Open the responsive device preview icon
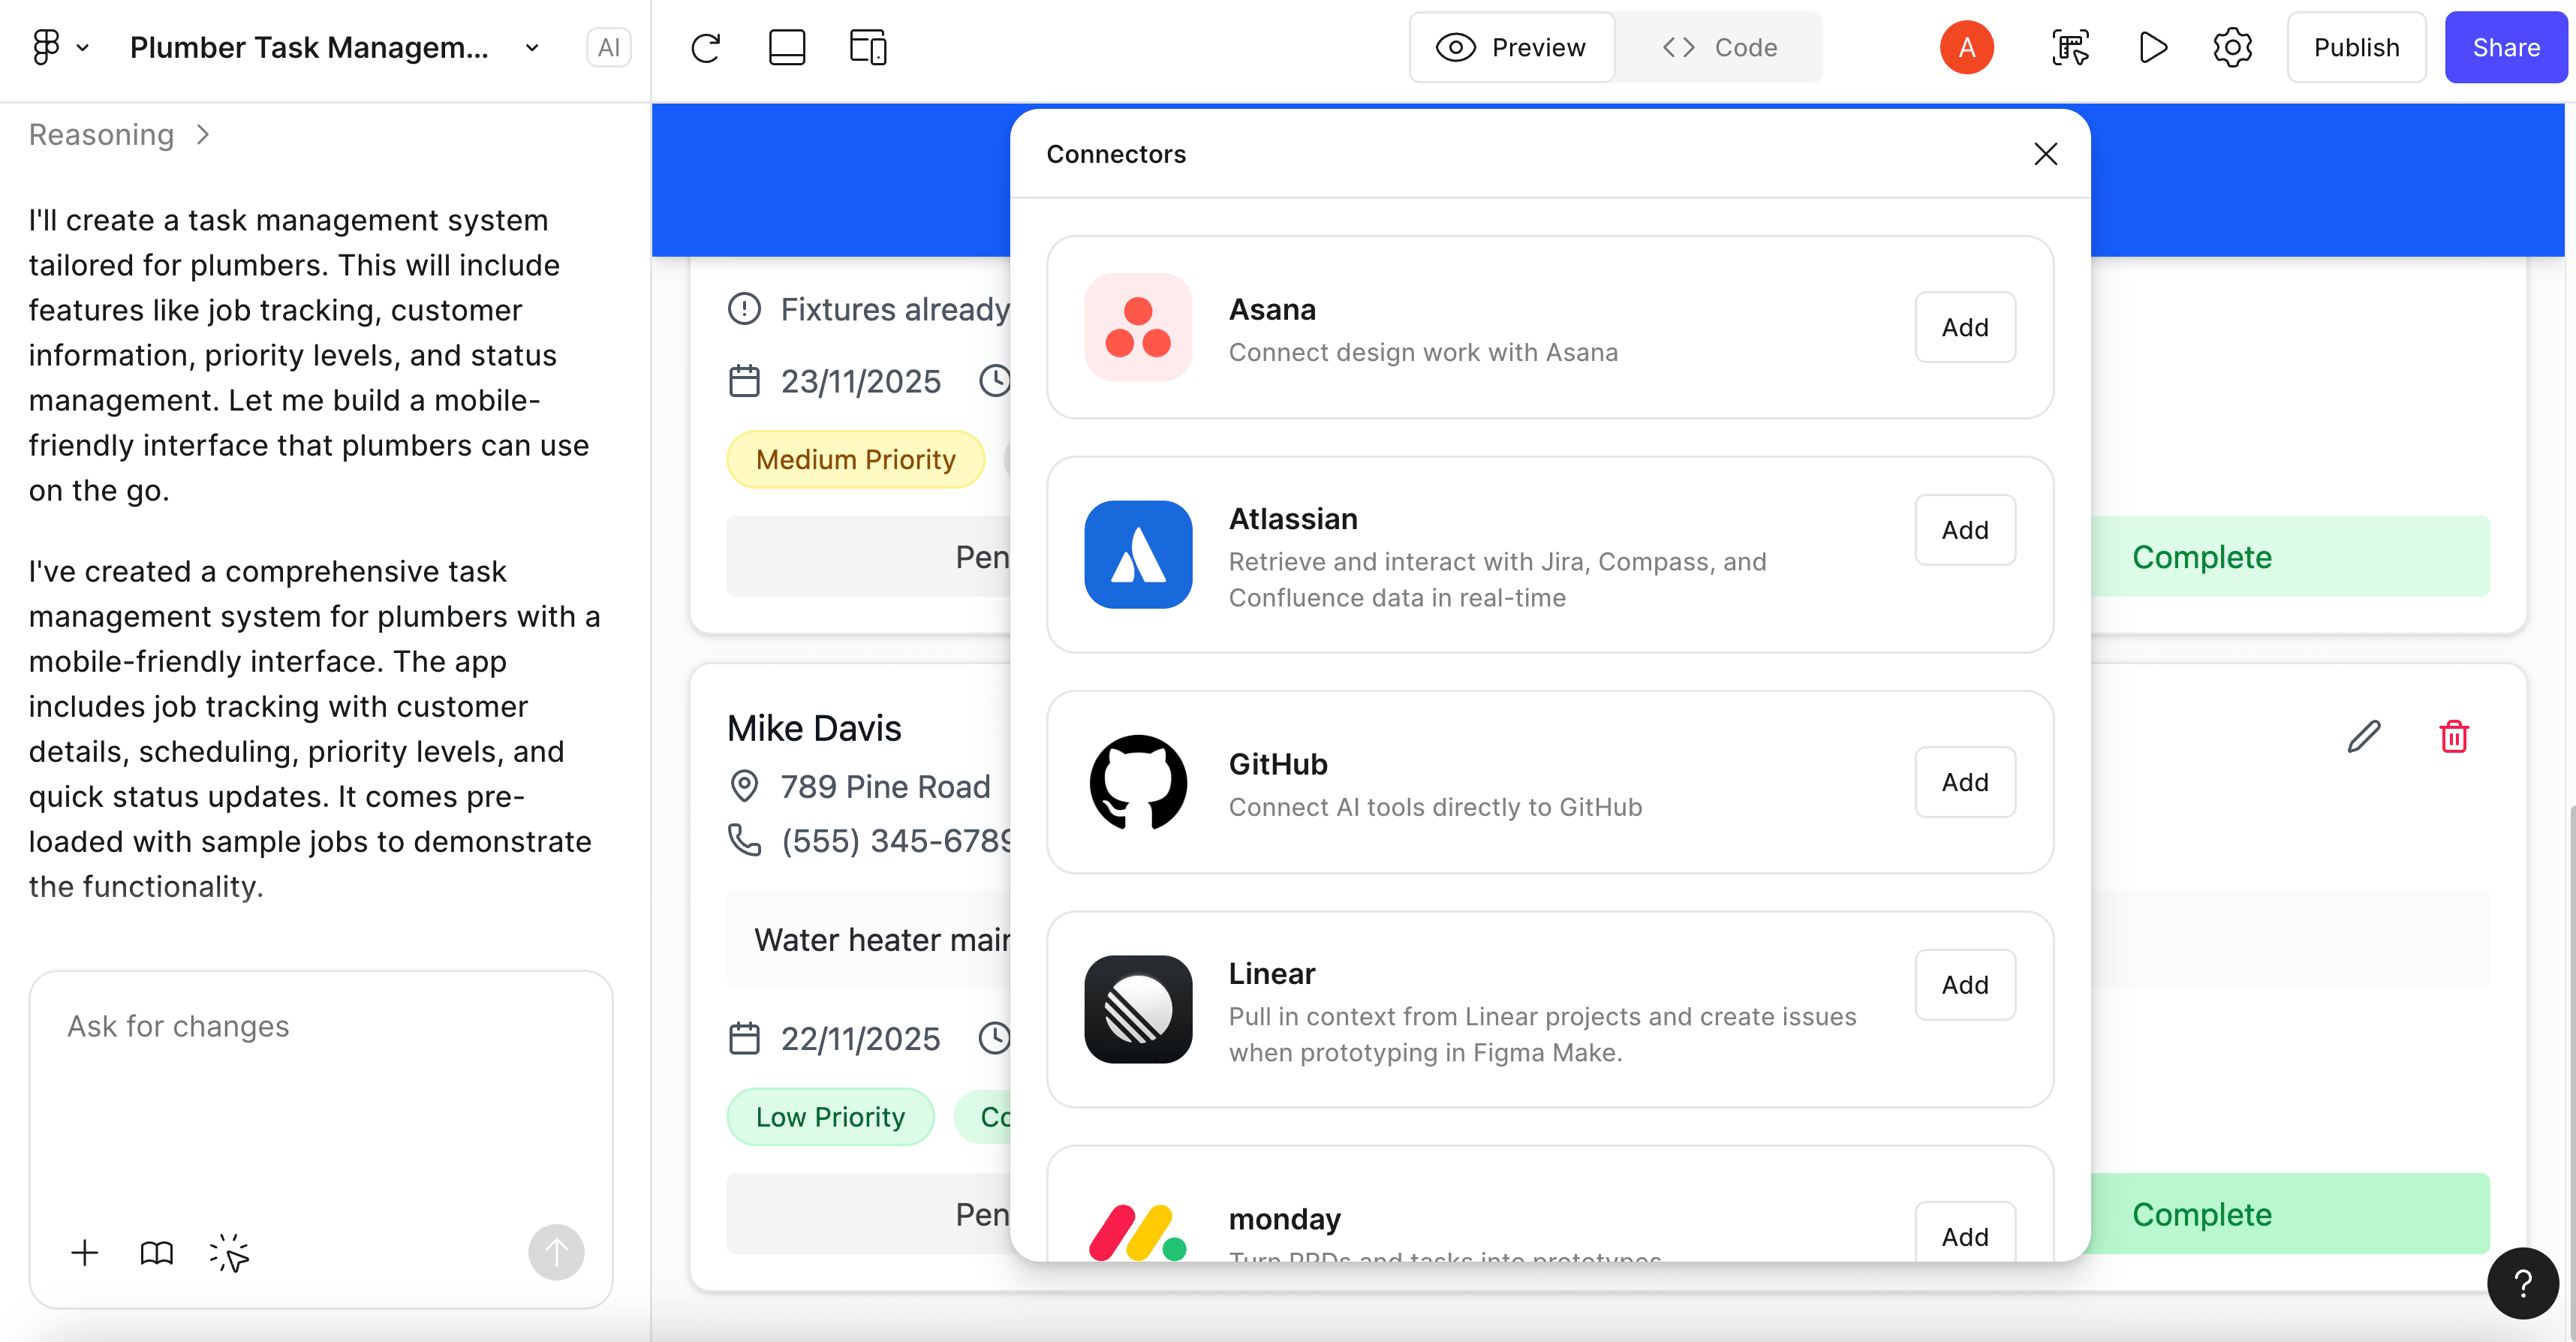 (x=867, y=47)
